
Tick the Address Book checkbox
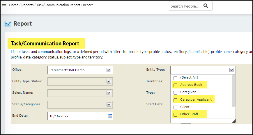tap(175, 85)
